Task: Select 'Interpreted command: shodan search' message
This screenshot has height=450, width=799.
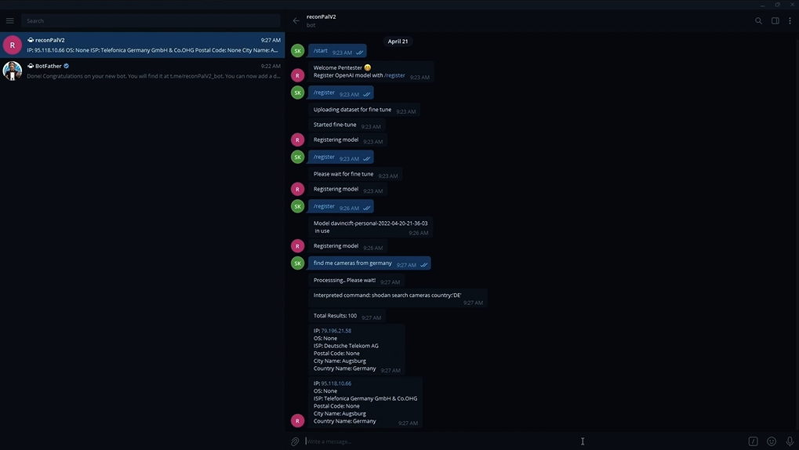Action: pyautogui.click(x=398, y=298)
